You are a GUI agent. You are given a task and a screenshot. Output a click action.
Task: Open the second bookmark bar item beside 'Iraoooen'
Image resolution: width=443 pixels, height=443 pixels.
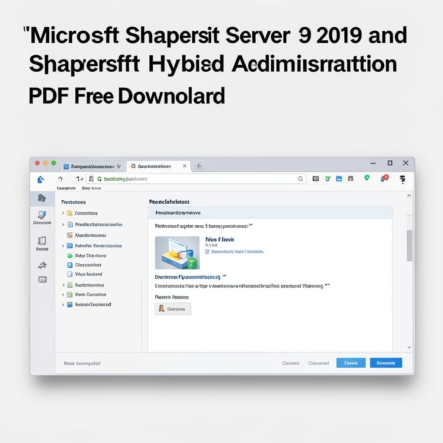coord(91,188)
